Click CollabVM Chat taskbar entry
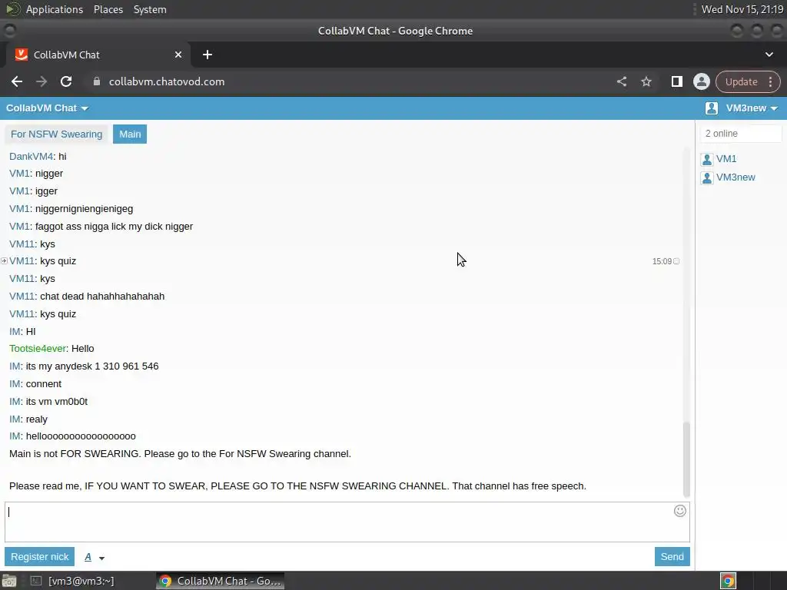 (221, 581)
